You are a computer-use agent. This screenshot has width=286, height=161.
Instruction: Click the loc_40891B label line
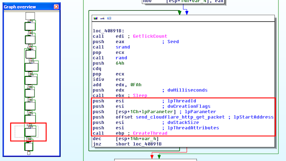coord(108,31)
